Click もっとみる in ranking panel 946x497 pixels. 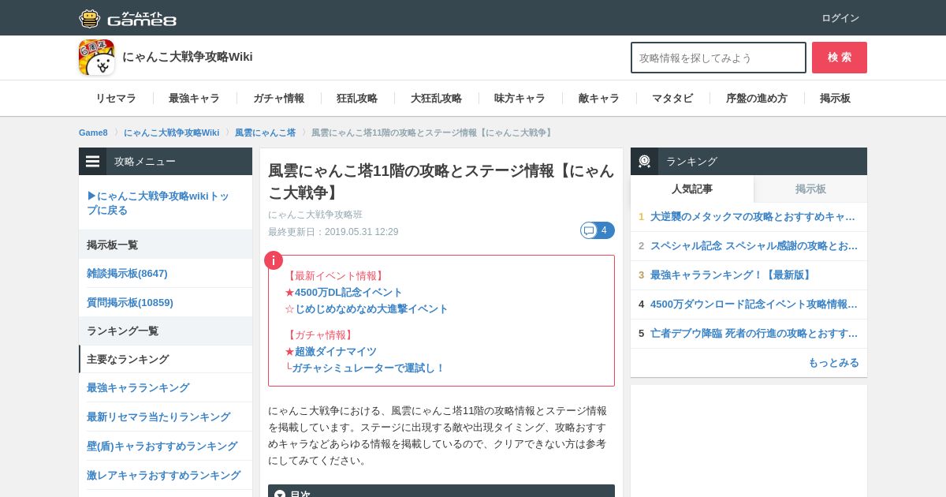point(833,362)
